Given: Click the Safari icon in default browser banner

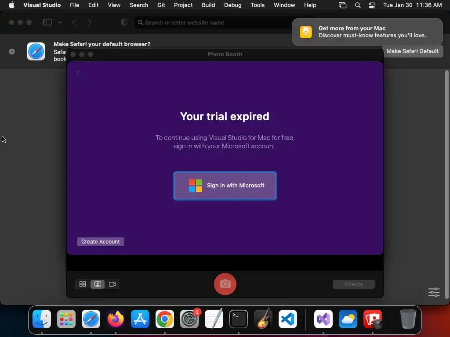Looking at the screenshot, I should coord(36,51).
